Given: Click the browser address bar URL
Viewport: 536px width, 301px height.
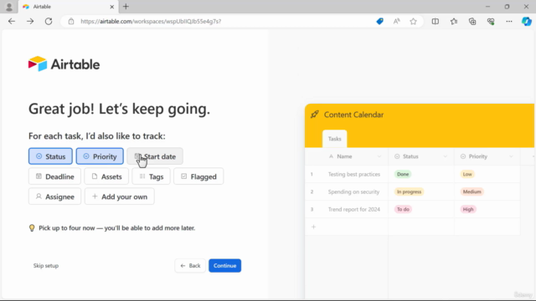Looking at the screenshot, I should (x=151, y=21).
